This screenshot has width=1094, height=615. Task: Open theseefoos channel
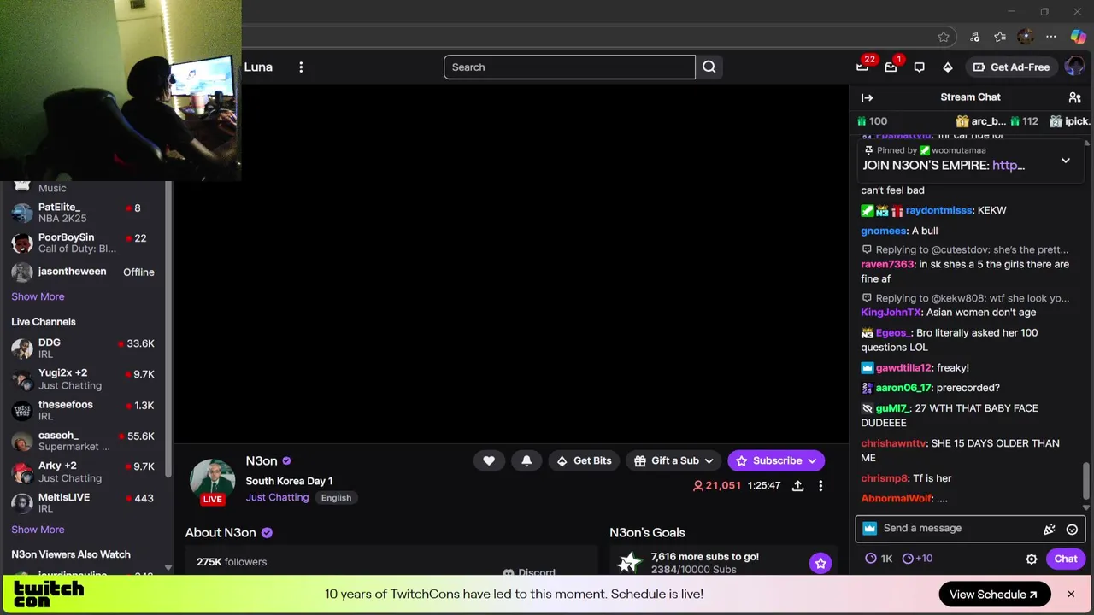[84, 410]
